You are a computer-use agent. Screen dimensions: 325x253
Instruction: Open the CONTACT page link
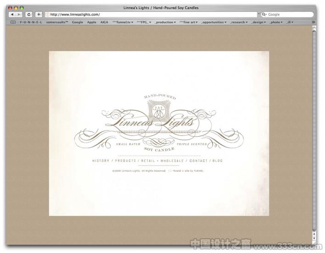pyautogui.click(x=198, y=161)
